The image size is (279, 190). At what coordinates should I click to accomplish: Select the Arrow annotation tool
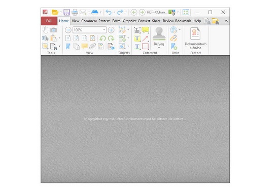[x=145, y=38]
